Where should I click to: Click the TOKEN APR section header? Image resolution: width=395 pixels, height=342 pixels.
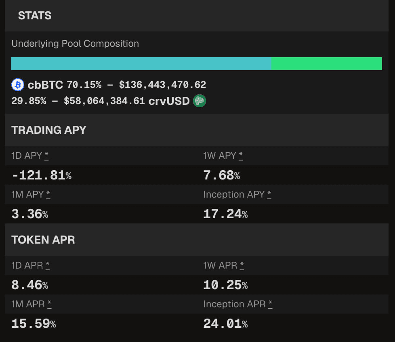pos(43,240)
